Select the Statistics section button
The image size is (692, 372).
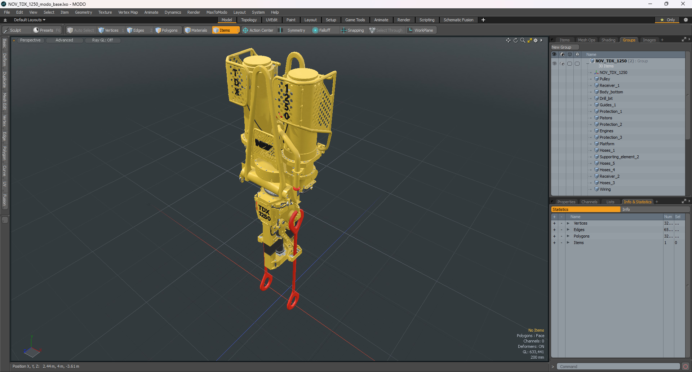click(x=586, y=209)
